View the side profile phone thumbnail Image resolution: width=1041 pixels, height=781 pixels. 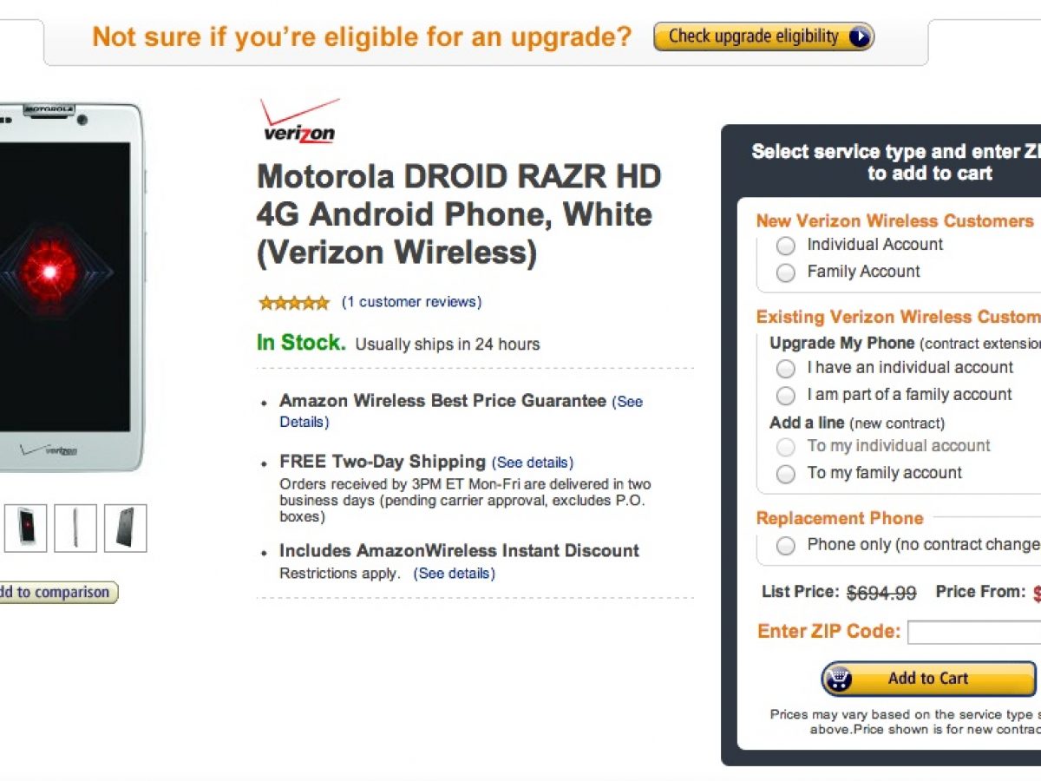point(75,528)
